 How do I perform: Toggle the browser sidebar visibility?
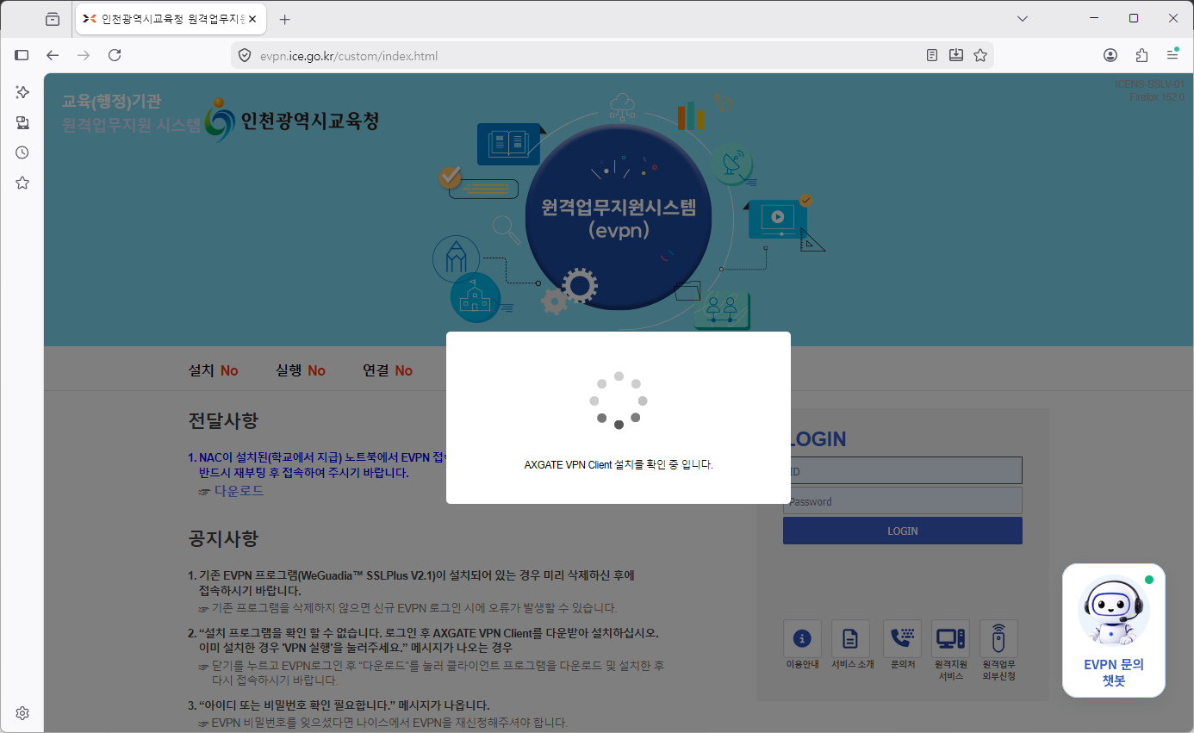22,55
